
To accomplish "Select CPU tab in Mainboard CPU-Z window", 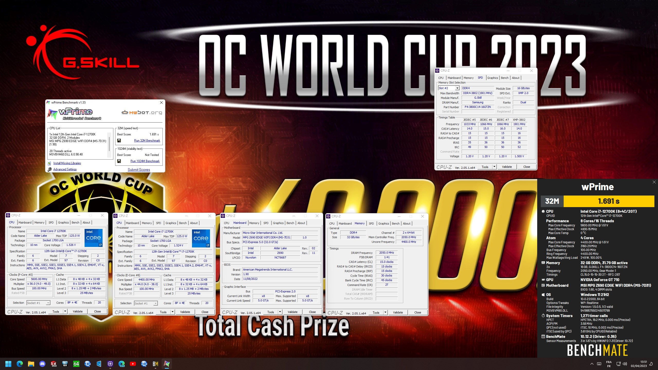I will click(226, 223).
